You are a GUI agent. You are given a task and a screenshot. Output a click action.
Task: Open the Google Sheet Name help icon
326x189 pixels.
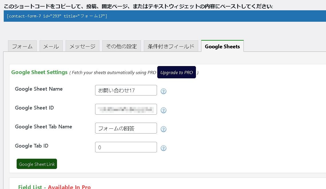click(163, 91)
